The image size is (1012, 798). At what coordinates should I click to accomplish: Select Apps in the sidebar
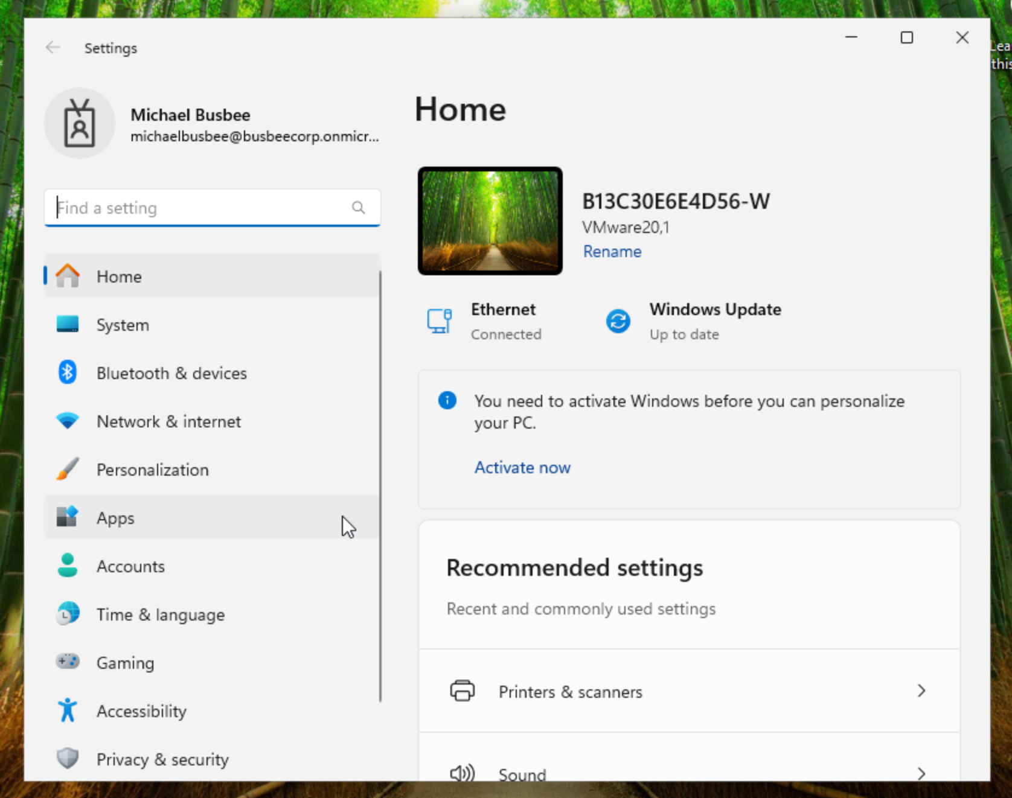[x=115, y=517]
